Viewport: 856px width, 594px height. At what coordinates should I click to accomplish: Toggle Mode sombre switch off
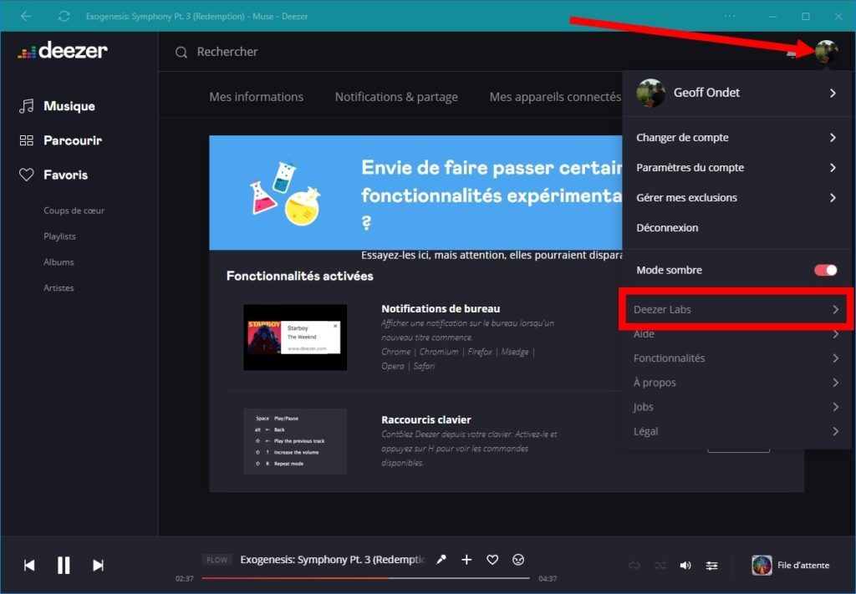pos(825,270)
